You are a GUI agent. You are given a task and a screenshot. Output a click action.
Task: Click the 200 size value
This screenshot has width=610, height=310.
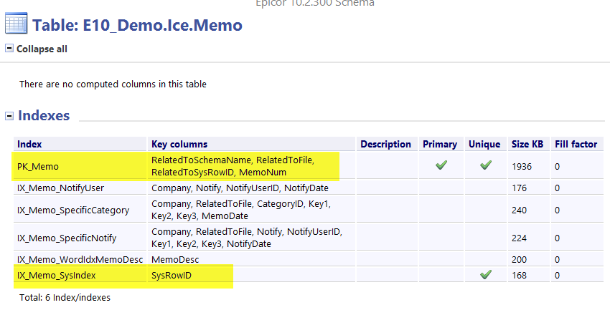520,260
